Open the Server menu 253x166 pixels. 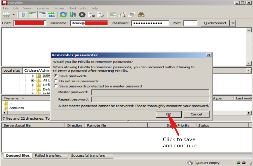pos(59,8)
